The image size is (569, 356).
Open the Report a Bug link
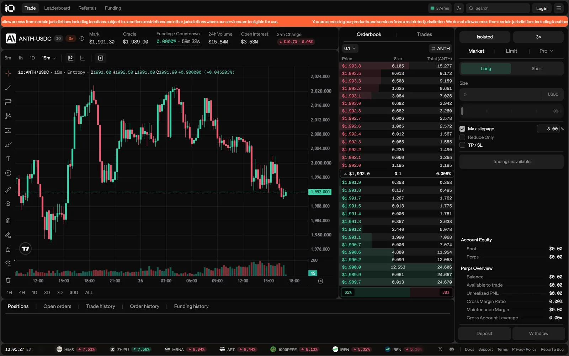click(x=552, y=350)
